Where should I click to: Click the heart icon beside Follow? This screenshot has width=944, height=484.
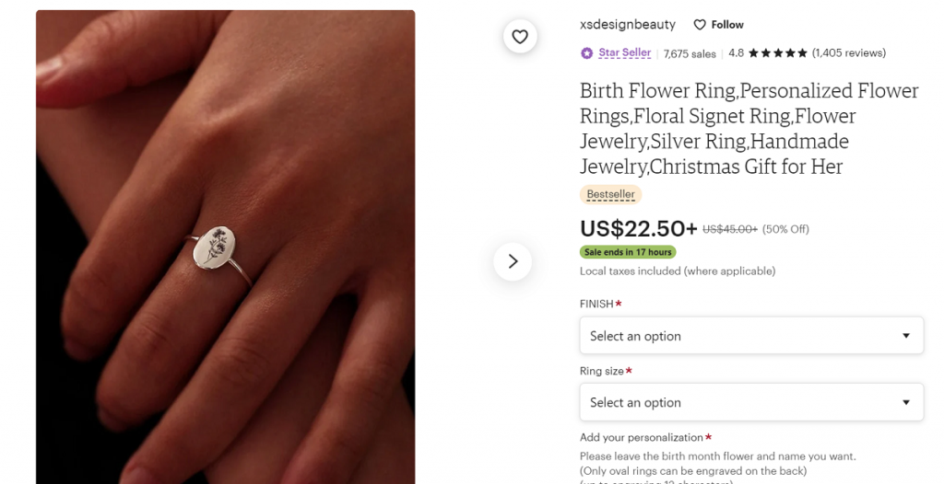point(700,25)
